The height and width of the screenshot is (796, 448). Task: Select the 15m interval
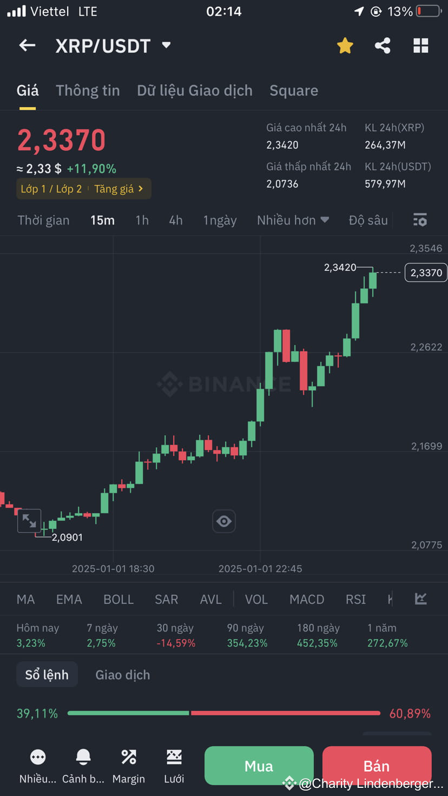[102, 220]
